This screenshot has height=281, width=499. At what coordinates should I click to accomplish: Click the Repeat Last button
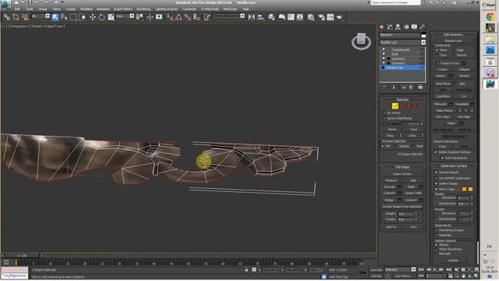pos(453,41)
